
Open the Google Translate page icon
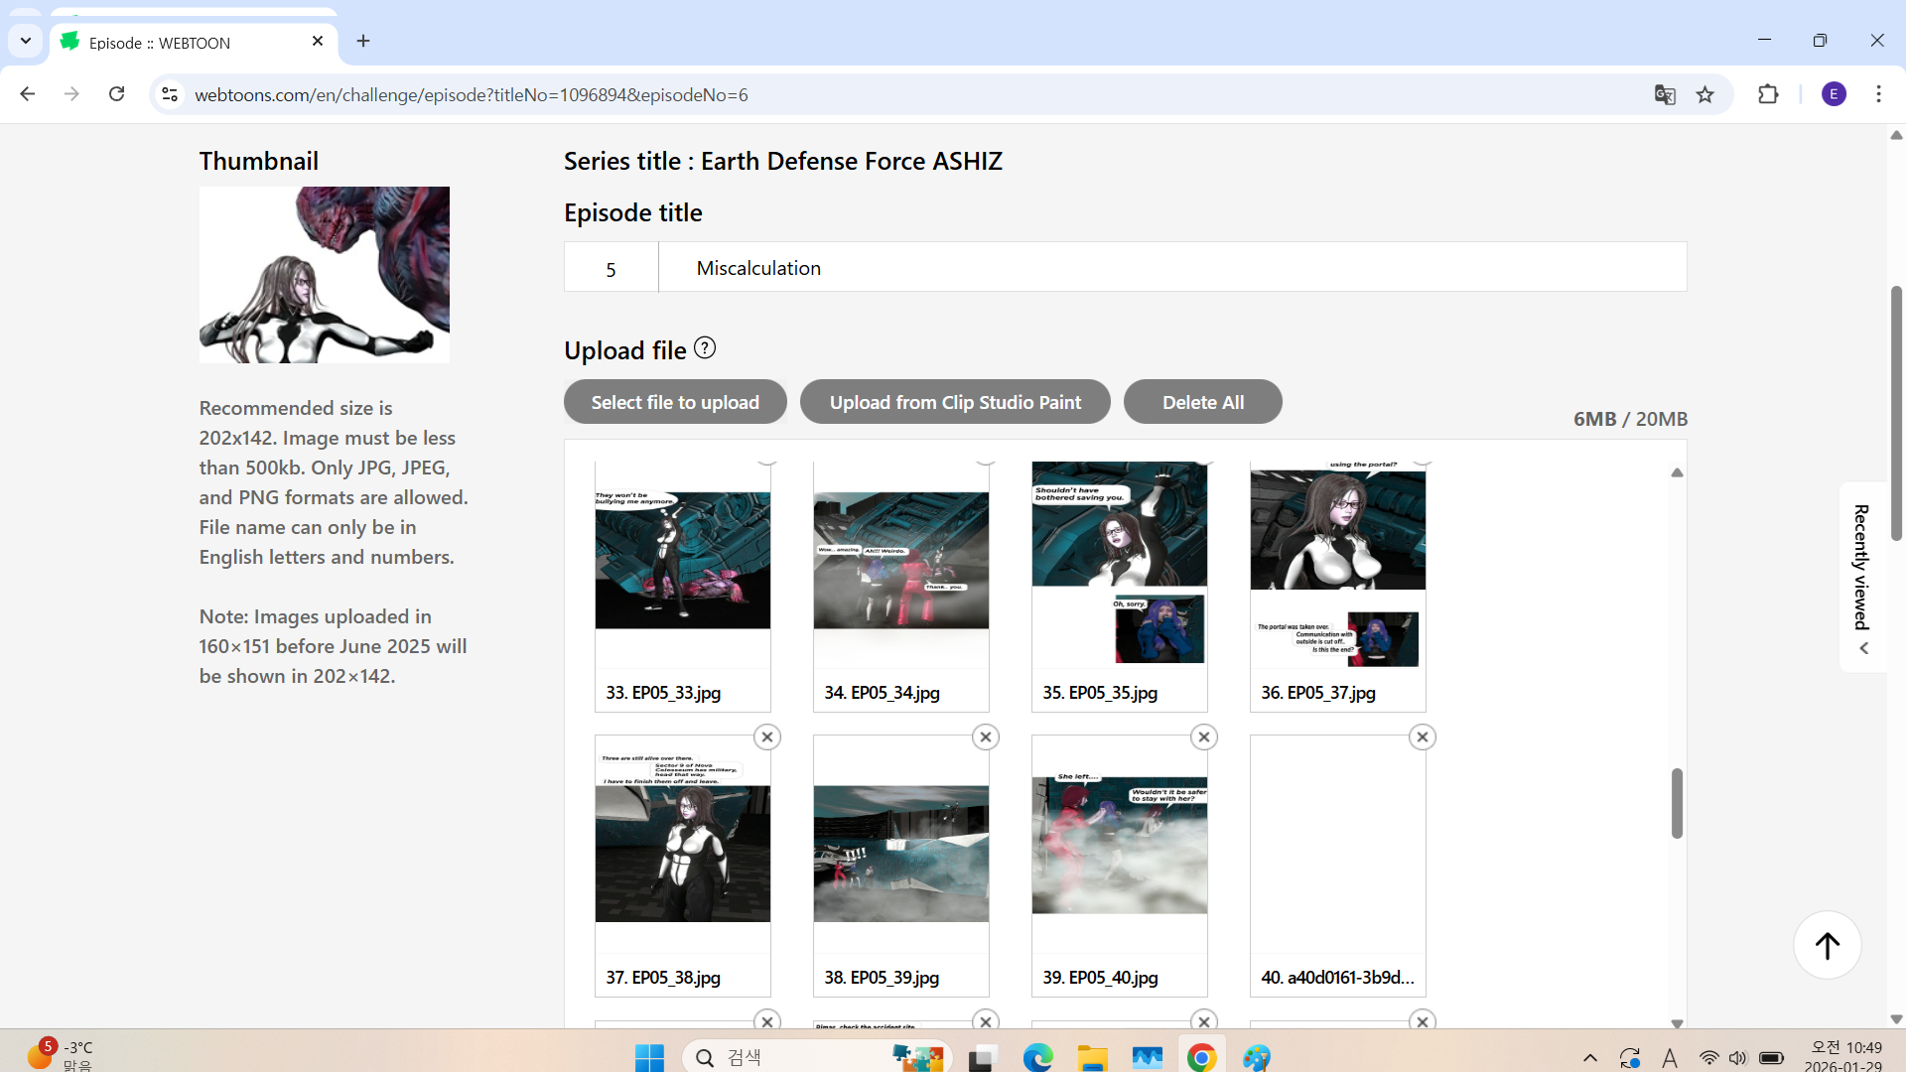tap(1665, 94)
